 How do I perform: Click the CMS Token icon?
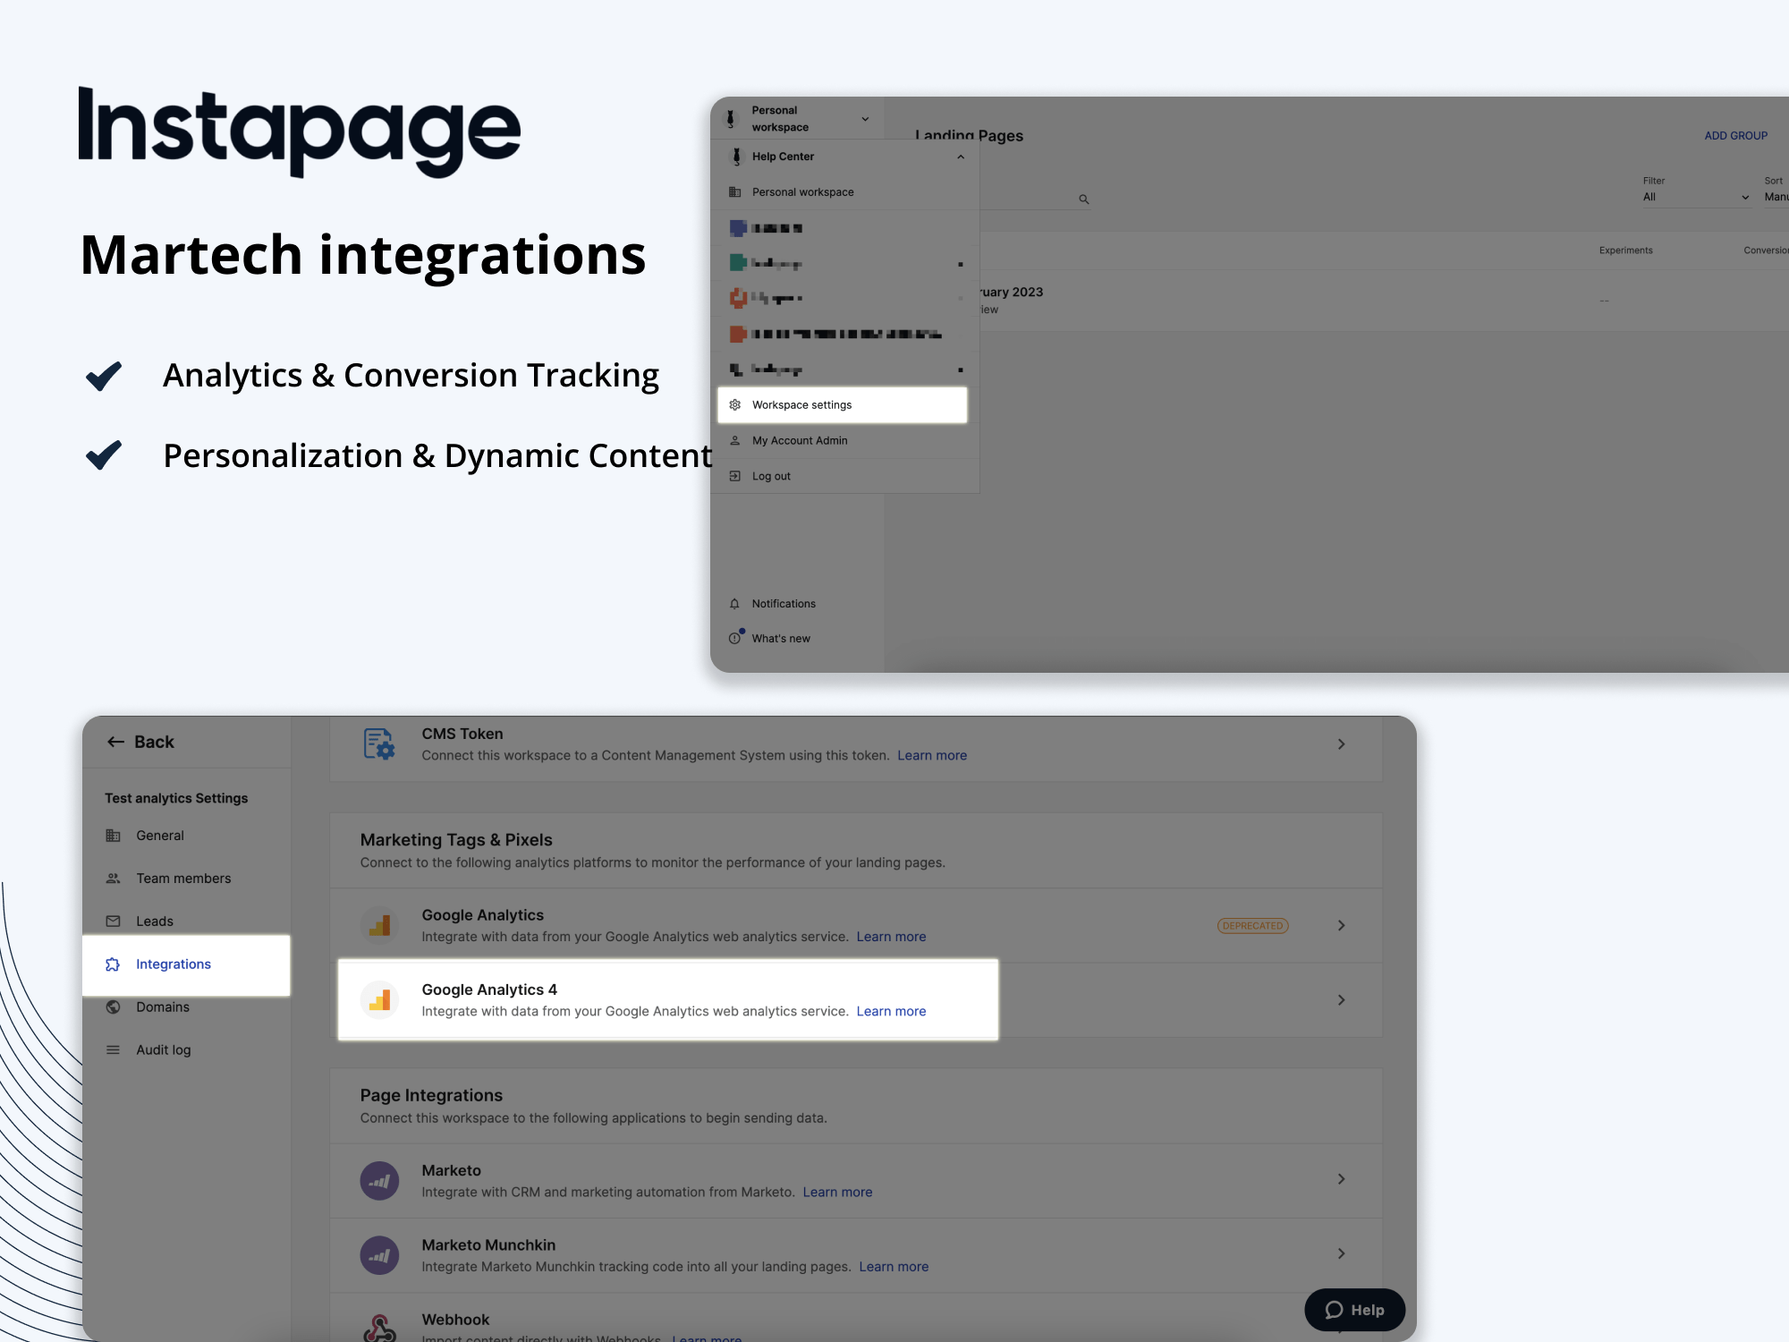coord(379,743)
